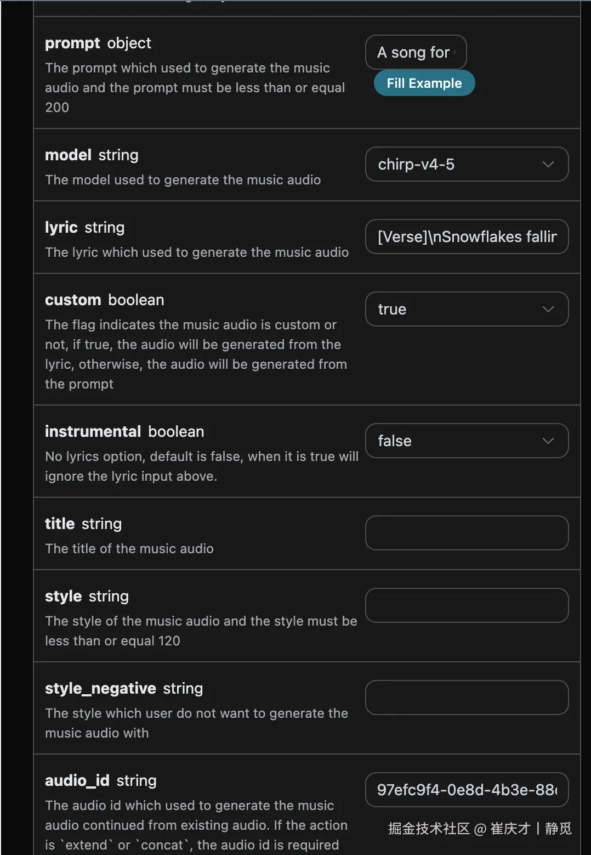Click the audio_id field with 97efc9f4 value
591x855 pixels.
click(466, 790)
